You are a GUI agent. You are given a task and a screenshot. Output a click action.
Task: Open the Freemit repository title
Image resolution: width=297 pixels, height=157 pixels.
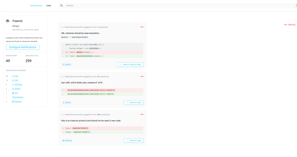coord(17,21)
